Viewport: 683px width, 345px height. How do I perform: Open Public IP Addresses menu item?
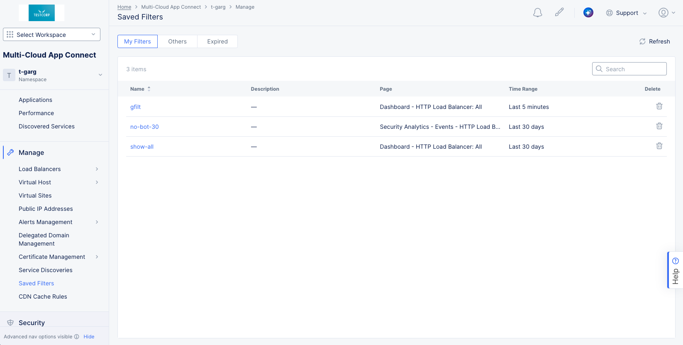tap(46, 209)
